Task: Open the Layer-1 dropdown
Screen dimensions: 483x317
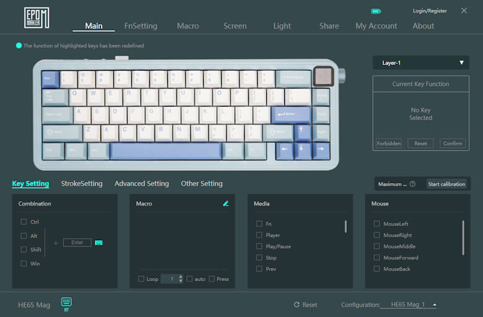Action: coord(421,63)
